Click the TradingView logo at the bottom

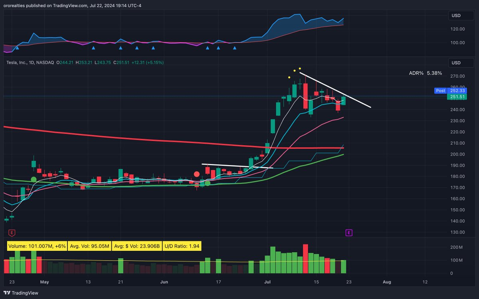tap(21, 293)
